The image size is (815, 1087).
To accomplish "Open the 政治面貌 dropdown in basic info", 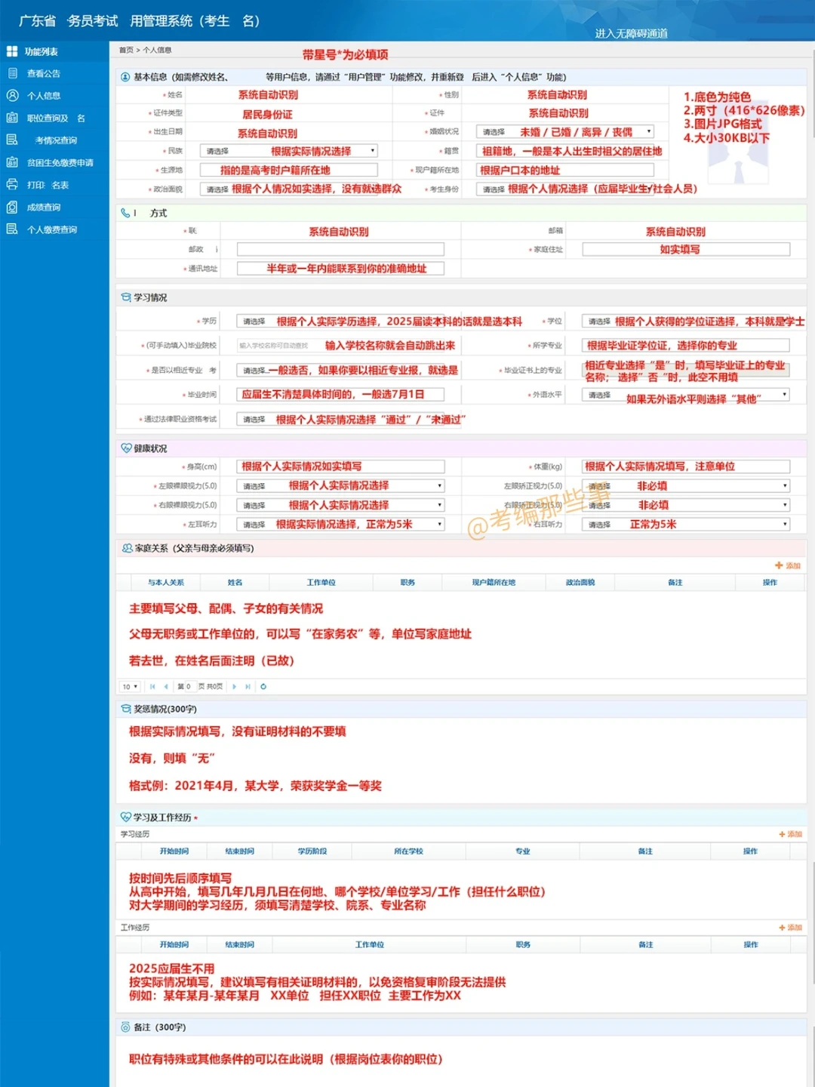I will point(289,189).
